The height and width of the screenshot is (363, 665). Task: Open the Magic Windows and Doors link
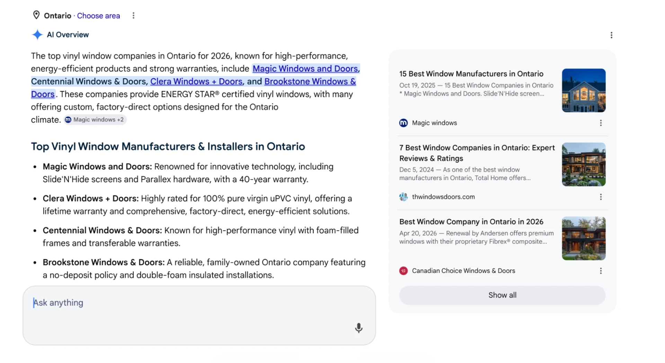(305, 69)
